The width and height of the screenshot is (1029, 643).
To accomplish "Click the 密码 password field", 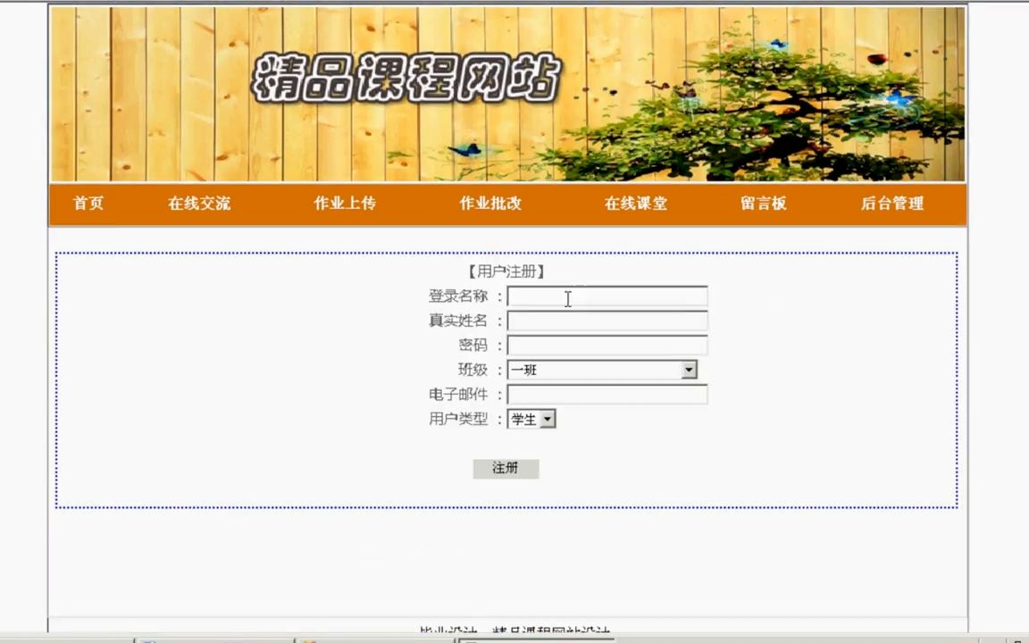I will coord(607,345).
